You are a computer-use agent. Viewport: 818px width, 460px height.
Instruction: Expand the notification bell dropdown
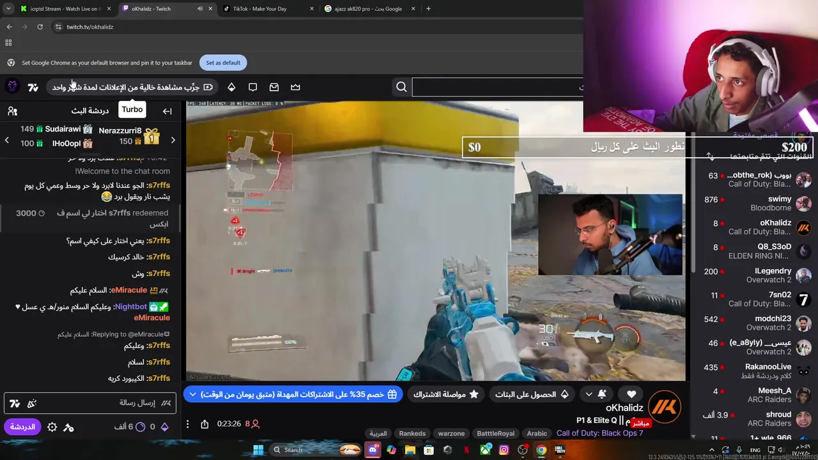click(x=589, y=394)
